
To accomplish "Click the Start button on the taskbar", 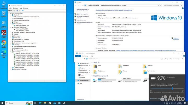I will (x=2, y=103).
